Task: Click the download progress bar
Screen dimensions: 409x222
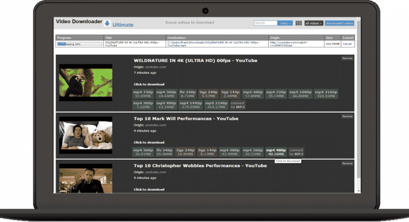Action: (79, 43)
